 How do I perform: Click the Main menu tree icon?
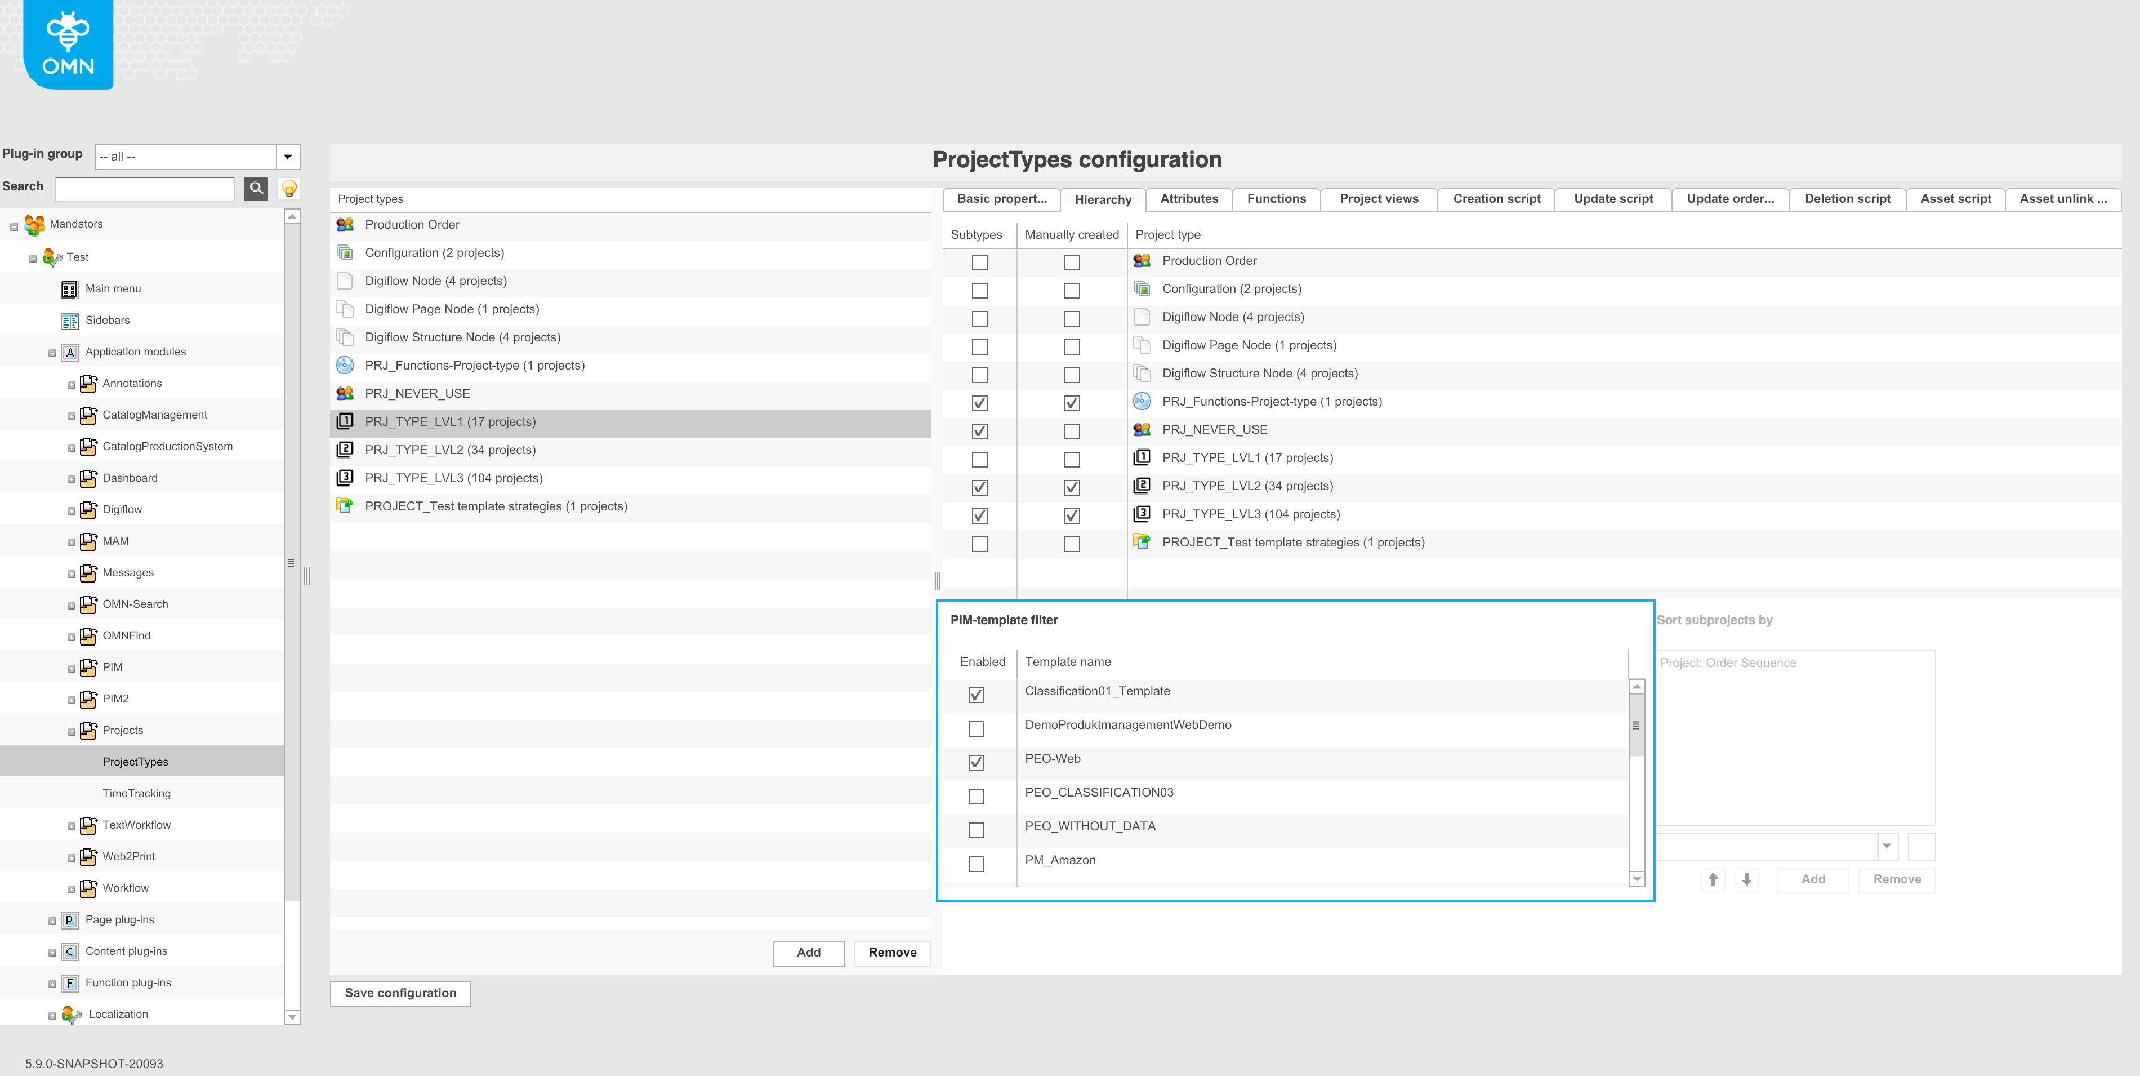[x=70, y=289]
